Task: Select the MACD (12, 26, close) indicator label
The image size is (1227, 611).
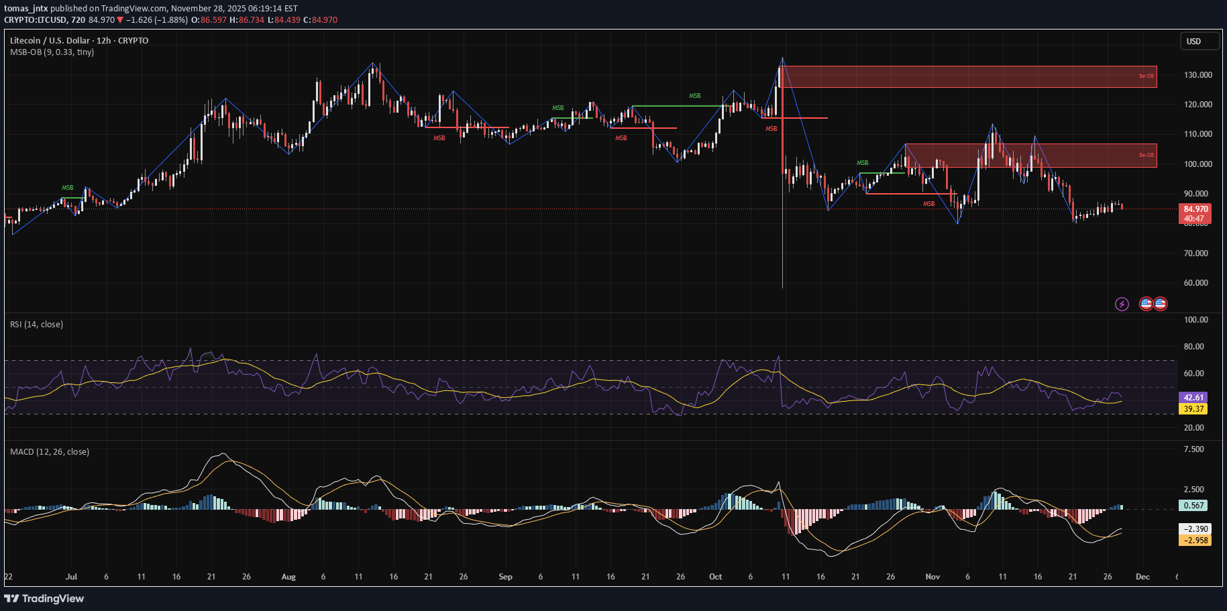Action: point(49,451)
